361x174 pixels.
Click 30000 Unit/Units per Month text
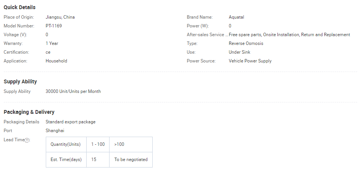(73, 91)
